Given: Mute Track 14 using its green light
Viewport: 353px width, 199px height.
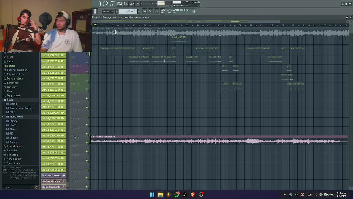Looking at the screenshot, I should click(x=87, y=134).
